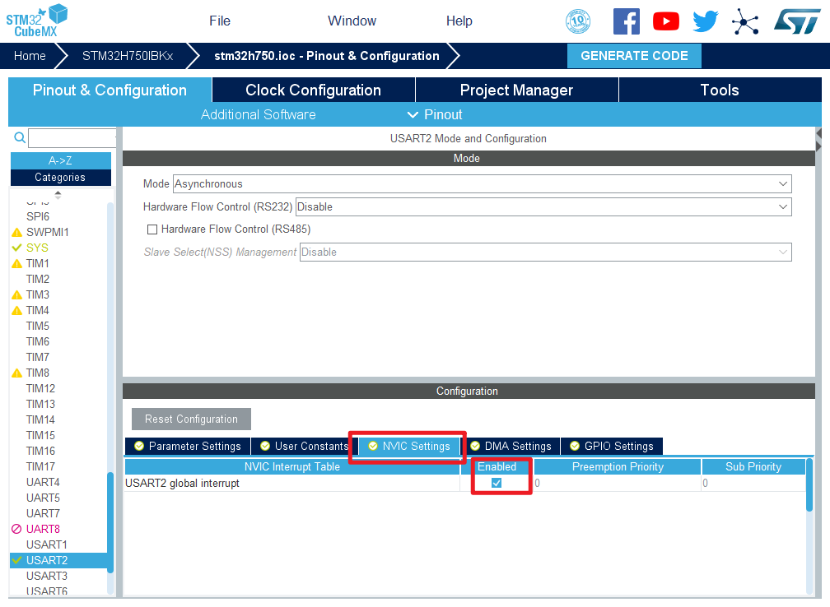830x607 pixels.
Task: Select TIM8 in the peripheral list
Action: tap(38, 373)
